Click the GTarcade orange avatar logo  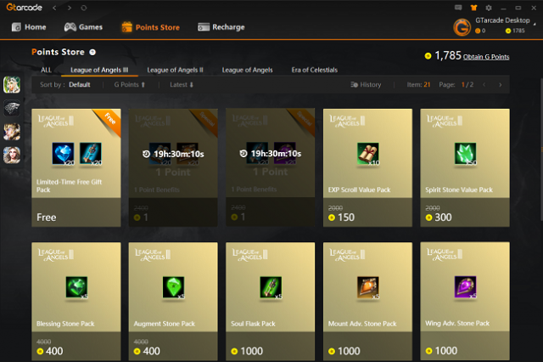coord(462,27)
